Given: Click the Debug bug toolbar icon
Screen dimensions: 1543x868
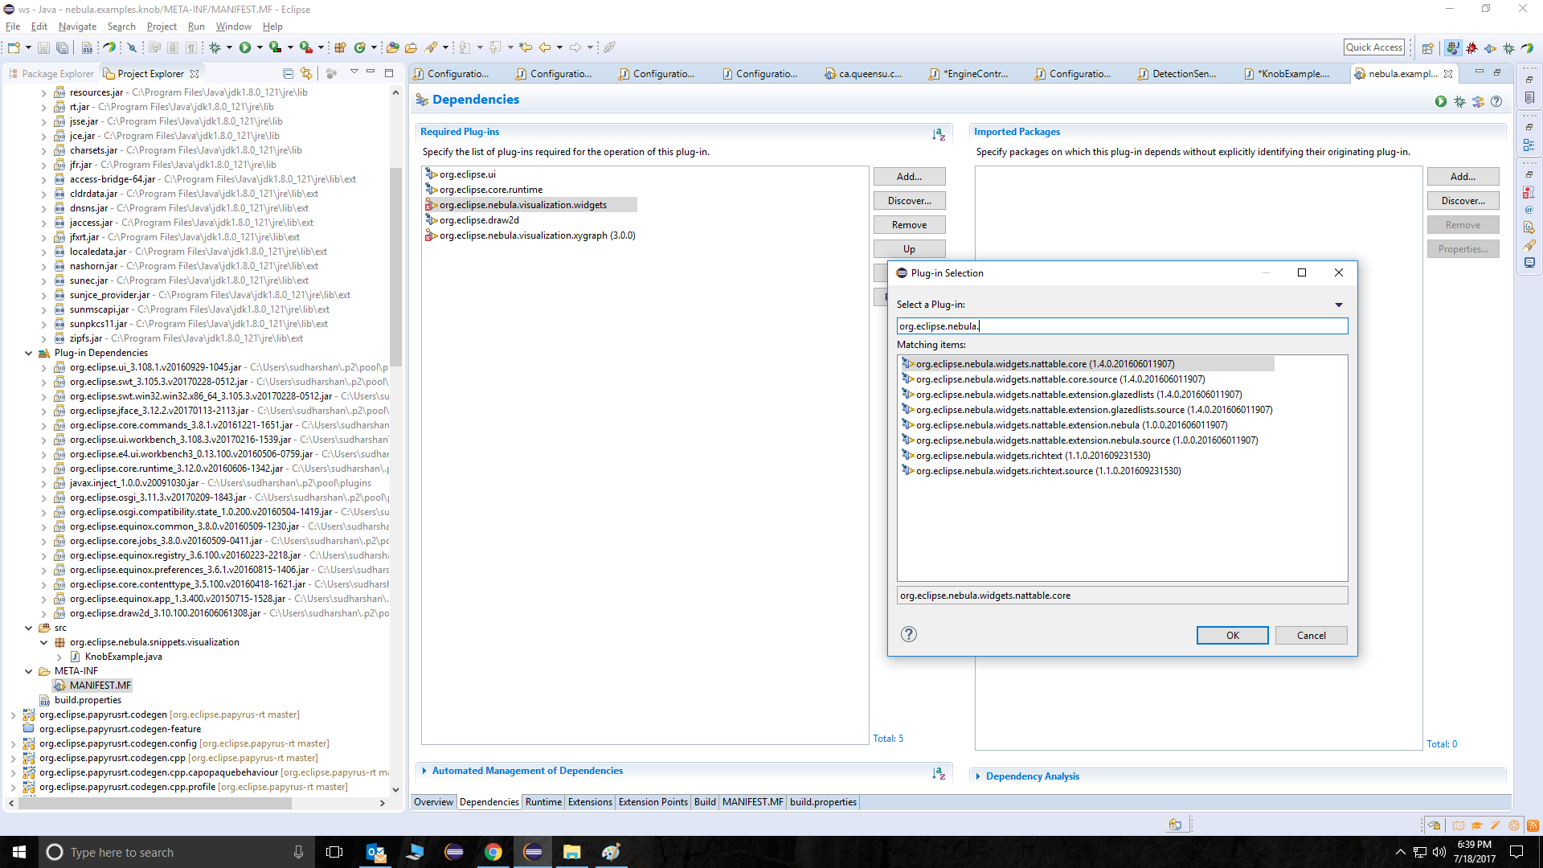Looking at the screenshot, I should coord(215,47).
